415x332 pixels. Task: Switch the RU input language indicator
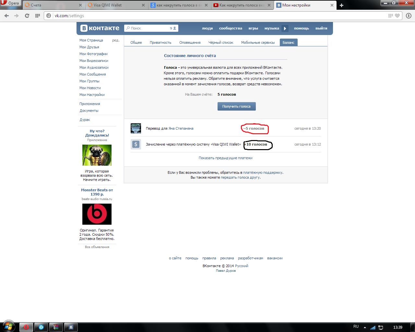pos(356,326)
